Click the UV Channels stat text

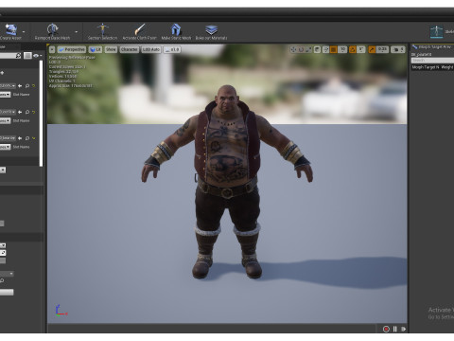point(61,81)
